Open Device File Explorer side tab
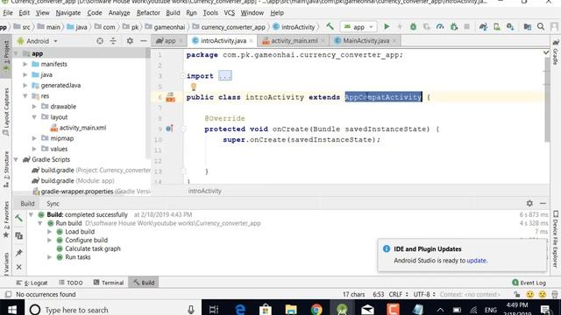 [x=555, y=239]
